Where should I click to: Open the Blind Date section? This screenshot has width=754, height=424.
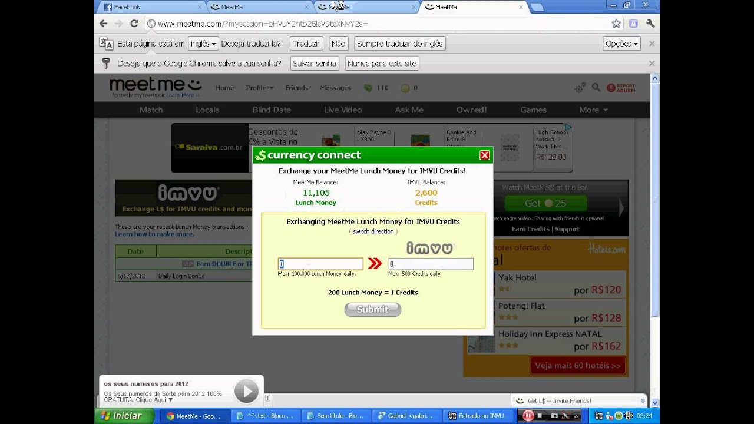(x=272, y=110)
